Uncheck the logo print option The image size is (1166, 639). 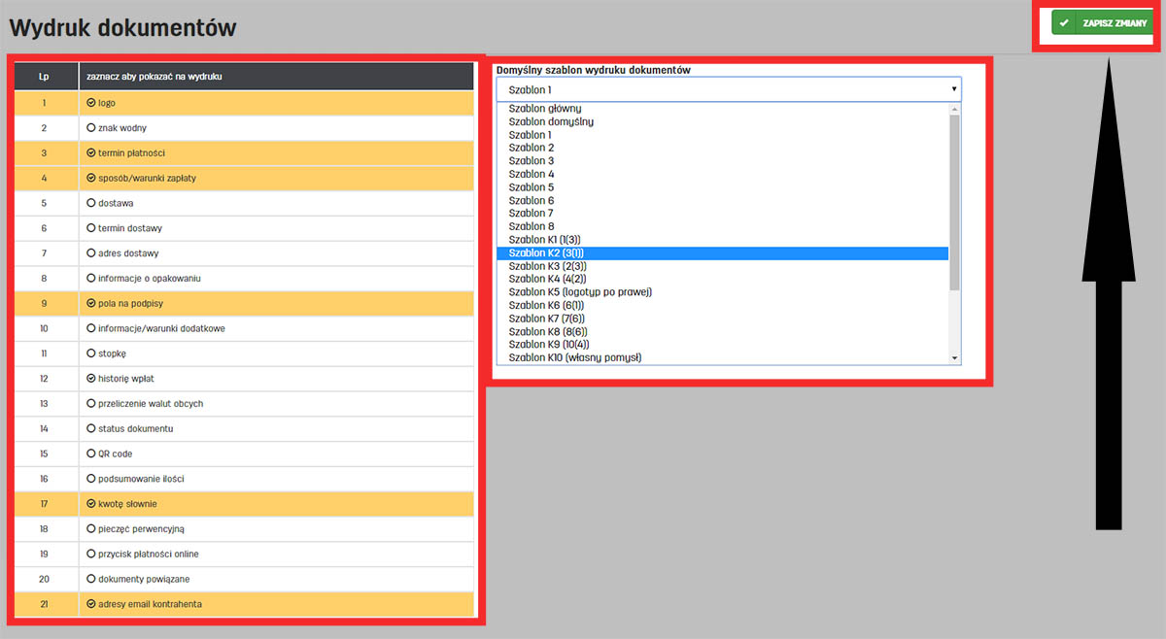(x=91, y=102)
